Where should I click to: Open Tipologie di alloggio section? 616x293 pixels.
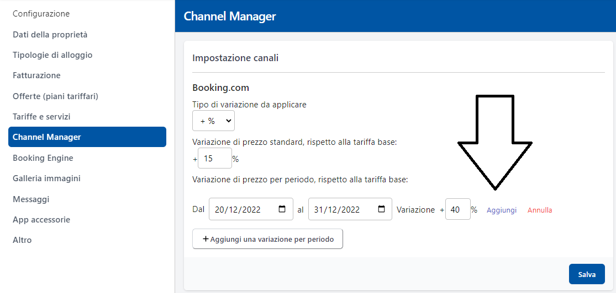click(52, 55)
